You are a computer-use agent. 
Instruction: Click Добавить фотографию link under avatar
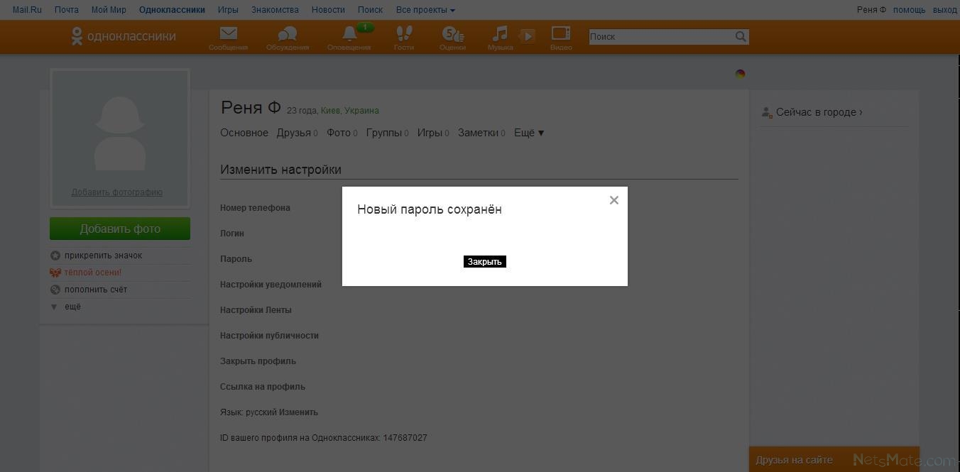[117, 192]
